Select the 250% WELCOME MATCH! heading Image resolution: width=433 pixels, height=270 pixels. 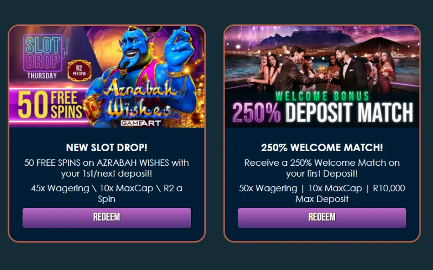click(x=322, y=147)
